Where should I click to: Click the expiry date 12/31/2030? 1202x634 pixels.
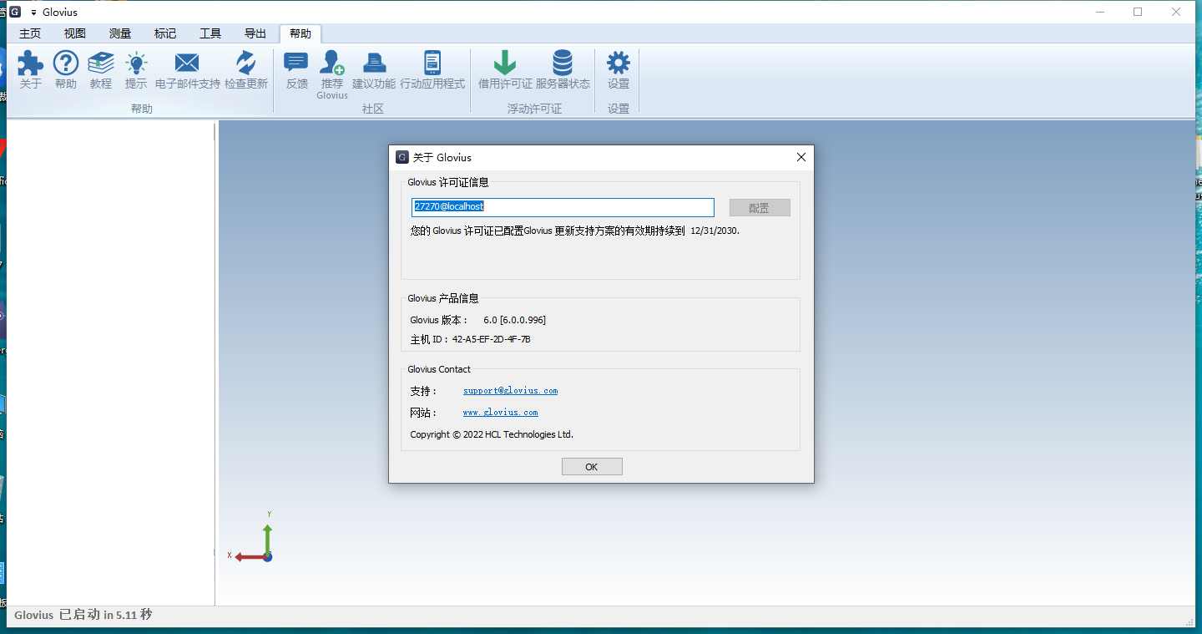(715, 231)
